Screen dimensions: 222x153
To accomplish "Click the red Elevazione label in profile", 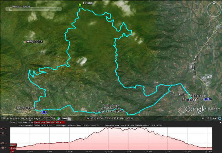I will pyautogui.click(x=46, y=122).
